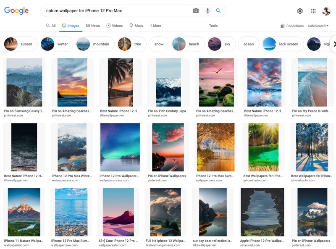Viewport: 336px width, 249px height.
Task: Open aurora borealis wallpaper thumbnail
Action: (x=120, y=147)
